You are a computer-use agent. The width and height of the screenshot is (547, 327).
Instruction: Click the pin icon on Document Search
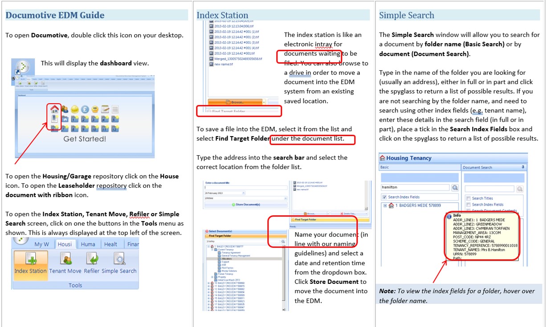pyautogui.click(x=523, y=167)
